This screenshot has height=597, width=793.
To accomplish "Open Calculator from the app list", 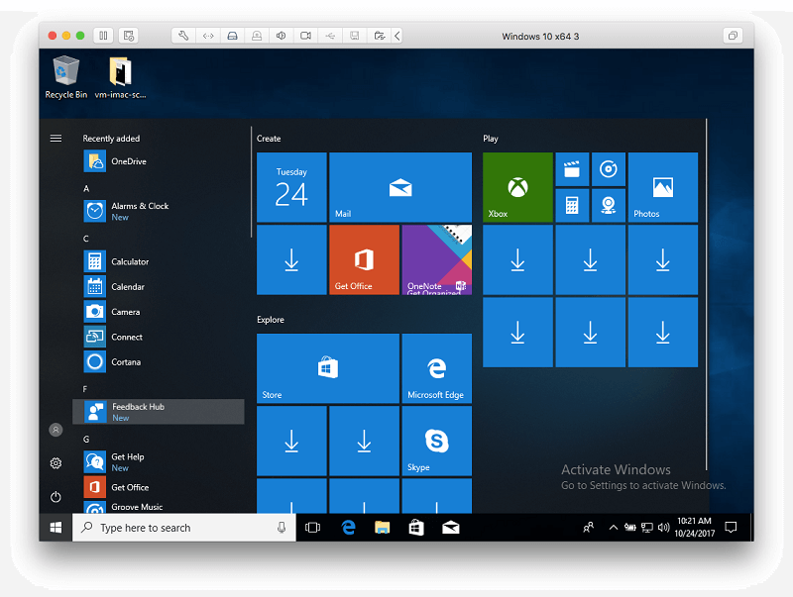I will tap(159, 261).
